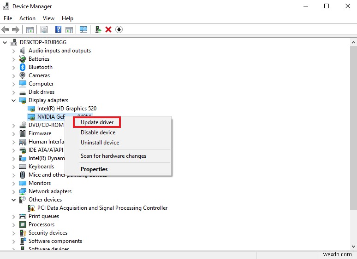
Task: Choose Update driver from context menu
Action: [97, 122]
